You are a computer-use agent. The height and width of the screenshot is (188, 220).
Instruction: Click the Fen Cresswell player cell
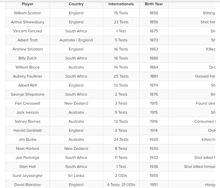[28, 103]
